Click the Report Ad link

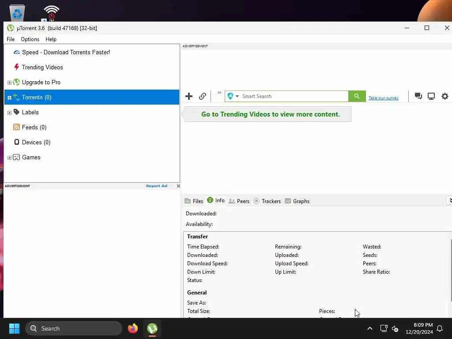[x=157, y=186]
